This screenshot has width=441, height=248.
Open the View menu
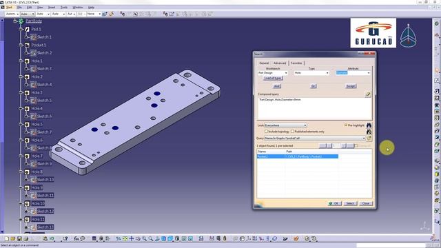40,8
